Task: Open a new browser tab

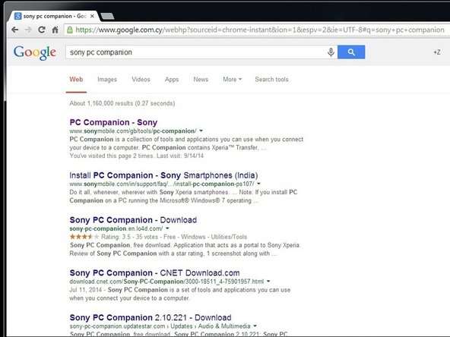Action: point(107,17)
